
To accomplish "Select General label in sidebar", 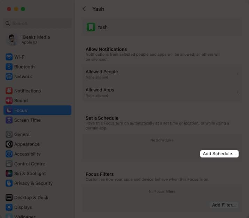I will click(22, 134).
